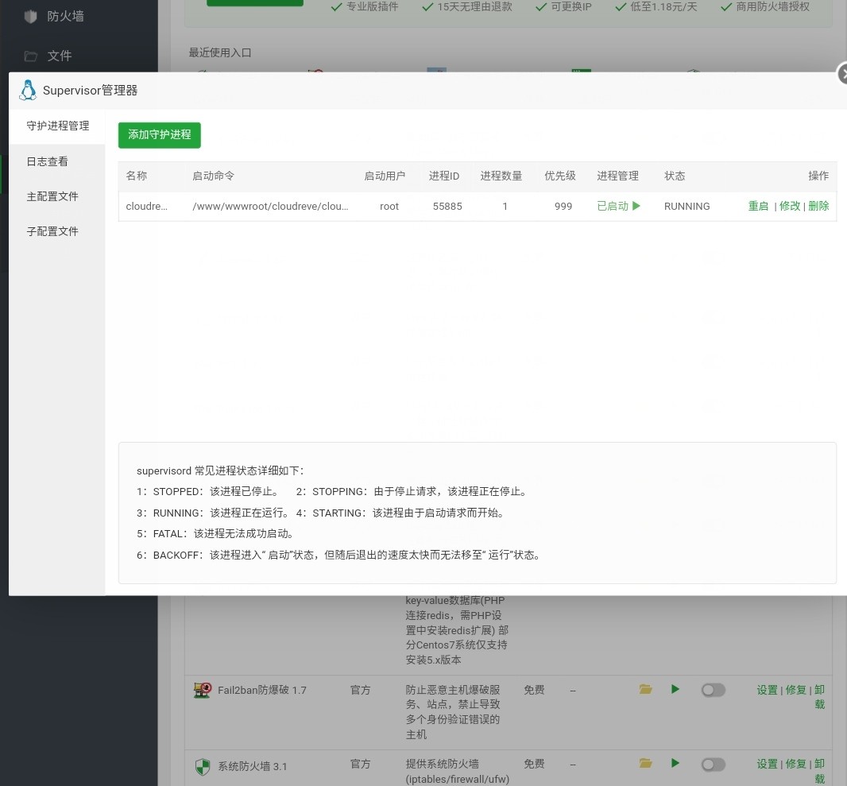Click the 系统防火墙 green run icon
This screenshot has height=786, width=847.
675,763
